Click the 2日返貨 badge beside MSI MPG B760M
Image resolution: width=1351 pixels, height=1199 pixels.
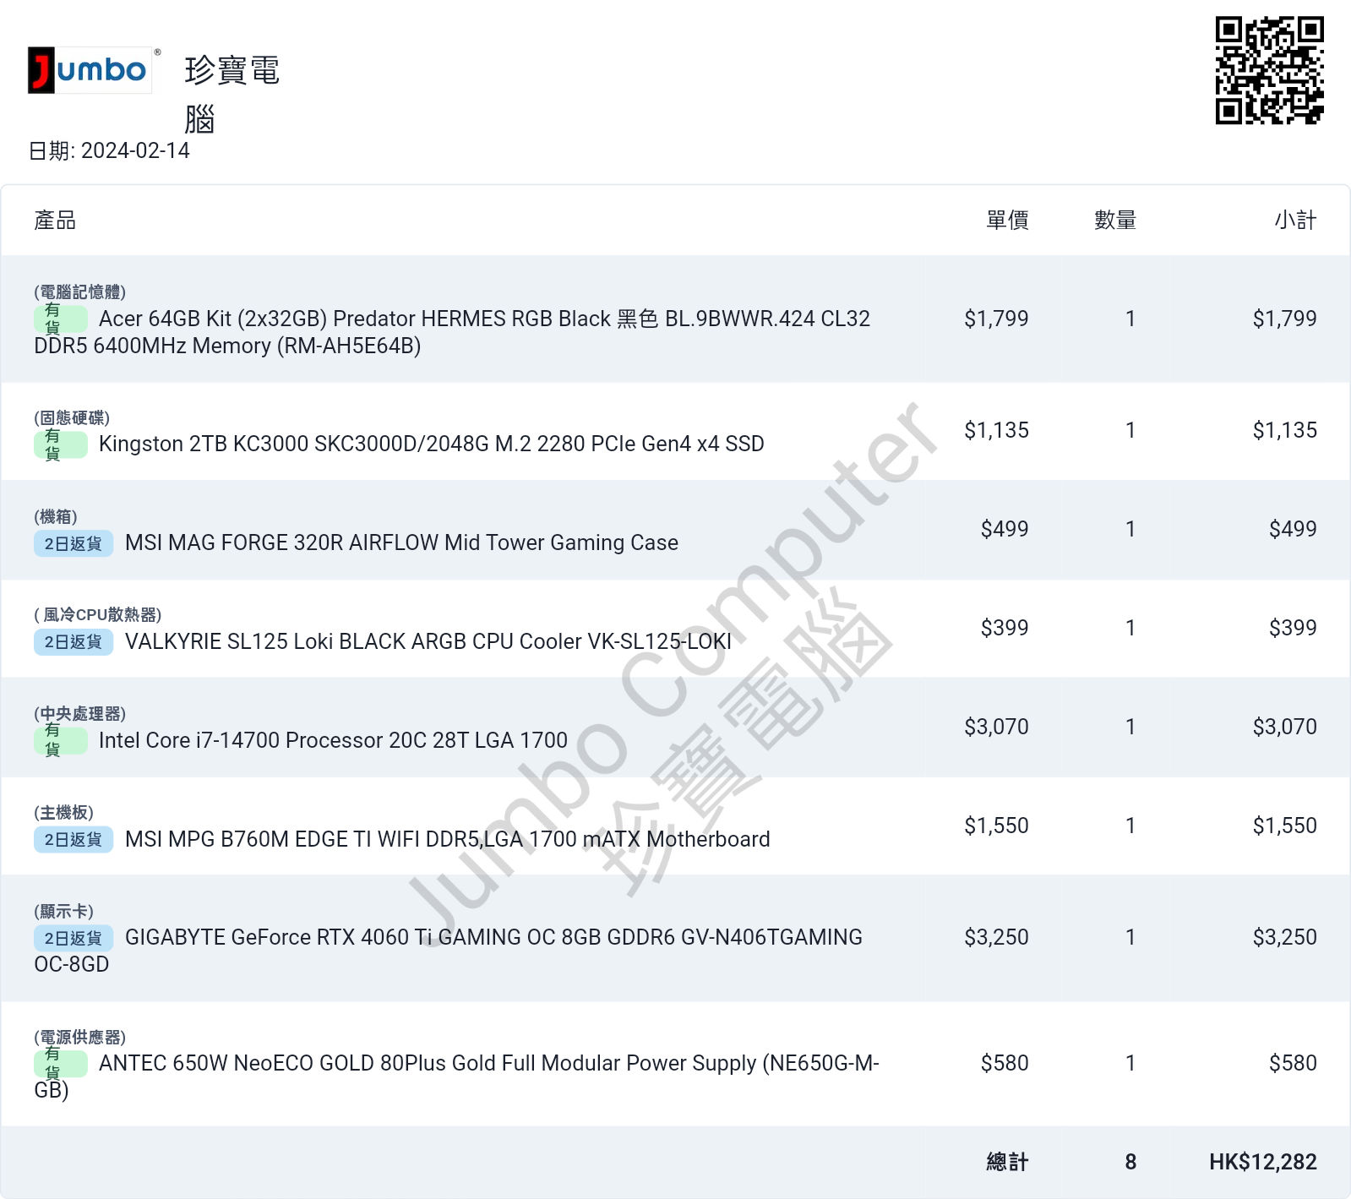point(74,840)
